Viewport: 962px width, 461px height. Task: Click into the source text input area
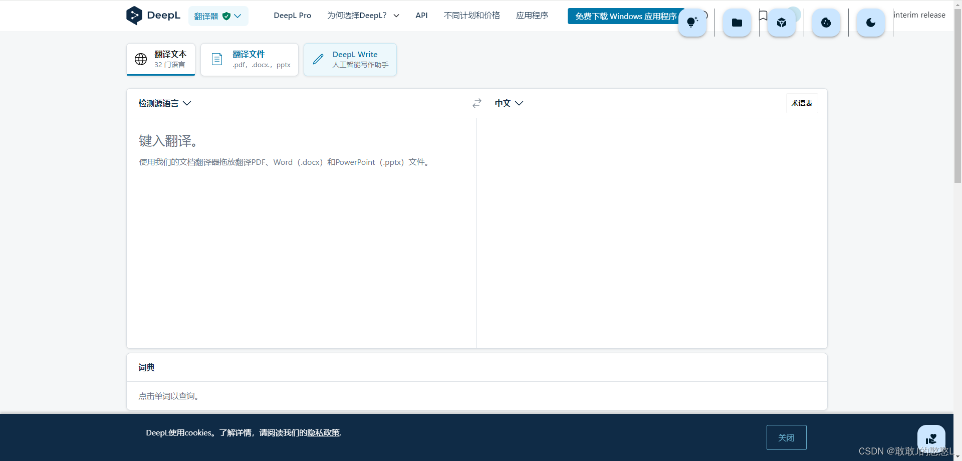coord(302,233)
